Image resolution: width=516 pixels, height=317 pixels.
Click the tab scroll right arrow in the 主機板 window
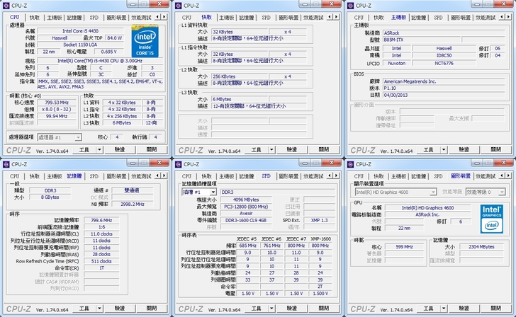508,17
